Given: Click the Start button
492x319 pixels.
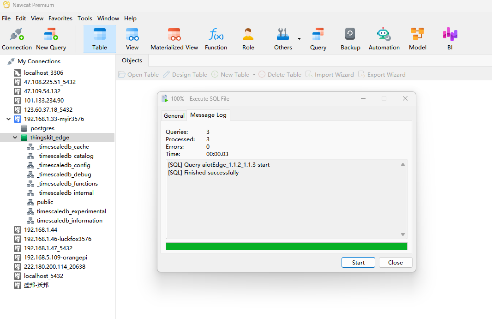Looking at the screenshot, I should (358, 263).
